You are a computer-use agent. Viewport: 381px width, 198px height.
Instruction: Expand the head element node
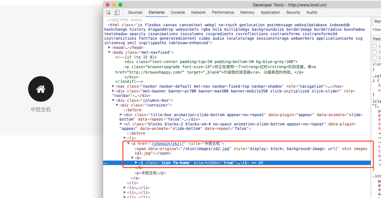pyautogui.click(x=110, y=47)
